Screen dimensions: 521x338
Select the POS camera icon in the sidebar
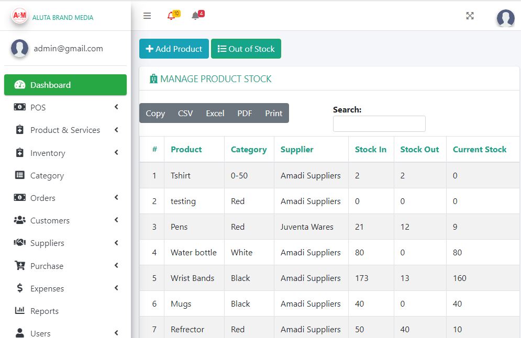pos(20,107)
